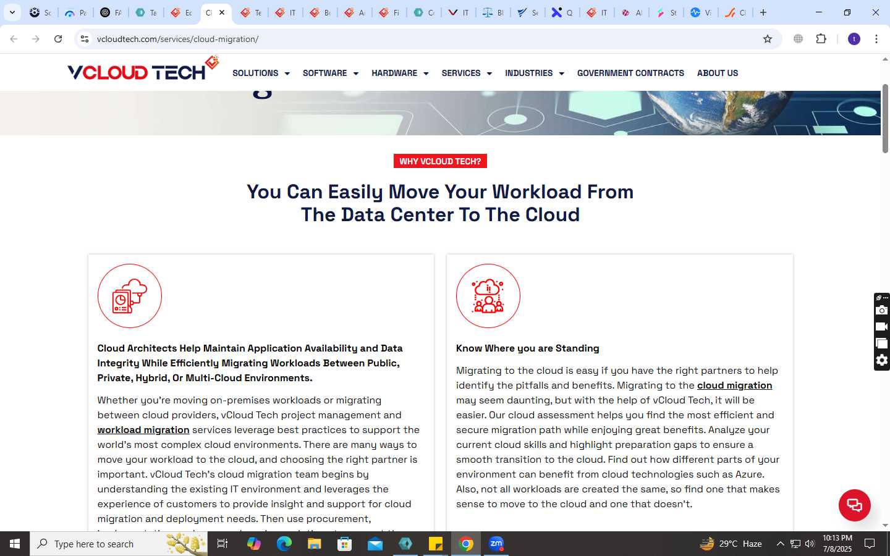
Task: Click the 29°C Haze weather widget
Action: (x=731, y=544)
